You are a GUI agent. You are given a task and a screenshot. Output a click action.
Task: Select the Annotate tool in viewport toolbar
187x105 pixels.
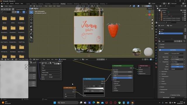31,34
